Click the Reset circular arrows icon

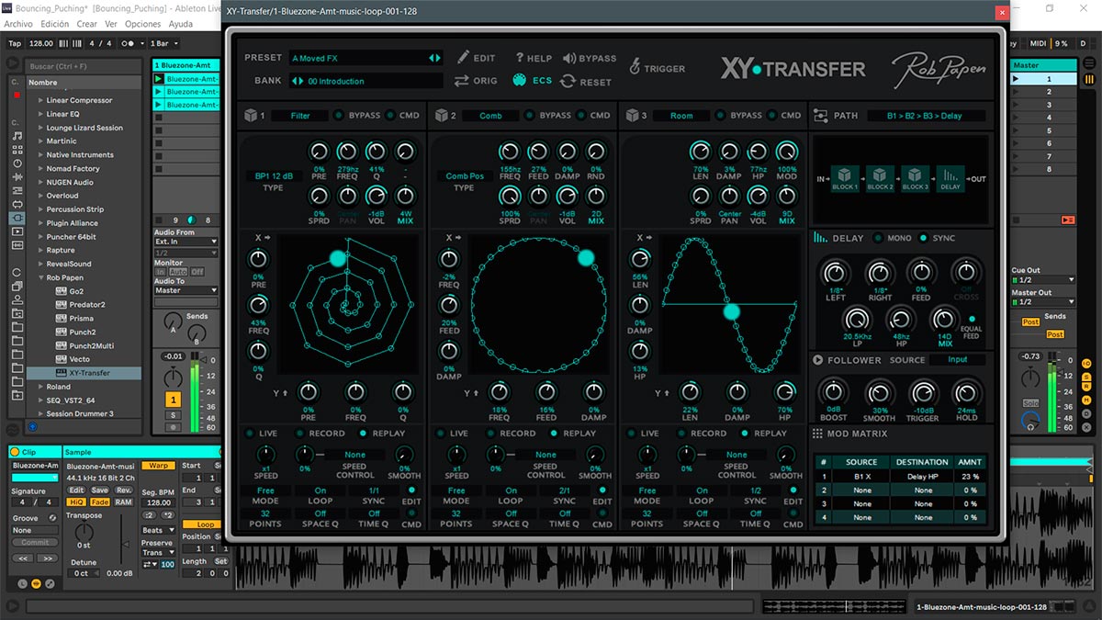point(568,81)
